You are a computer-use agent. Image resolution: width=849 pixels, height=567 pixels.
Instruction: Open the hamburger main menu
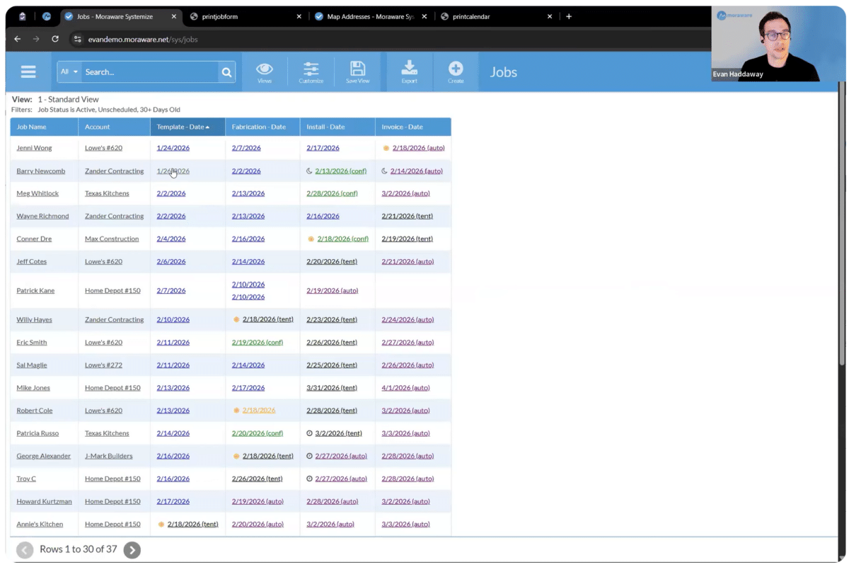coord(28,71)
